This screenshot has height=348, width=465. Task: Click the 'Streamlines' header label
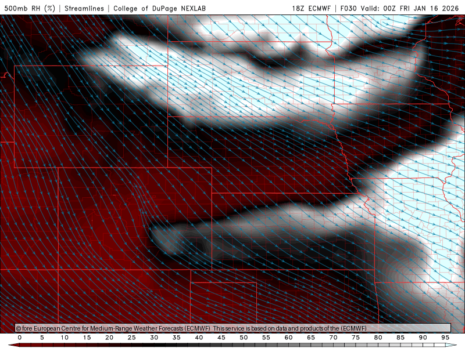tap(84, 8)
